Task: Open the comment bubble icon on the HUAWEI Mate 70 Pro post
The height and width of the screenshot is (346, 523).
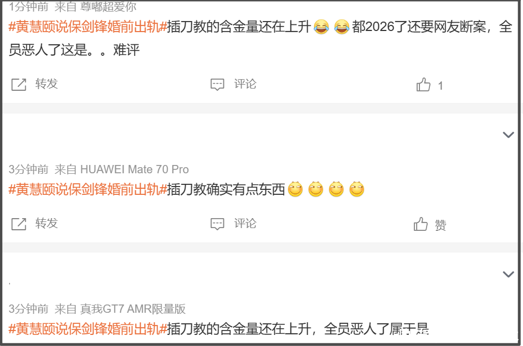Action: 217,224
